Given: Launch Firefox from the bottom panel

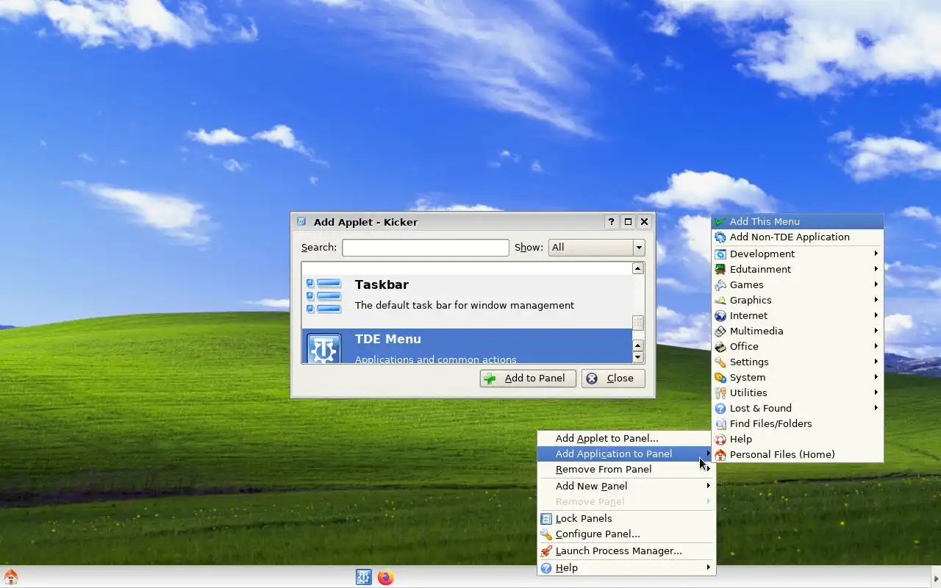Looking at the screenshot, I should coord(386,577).
